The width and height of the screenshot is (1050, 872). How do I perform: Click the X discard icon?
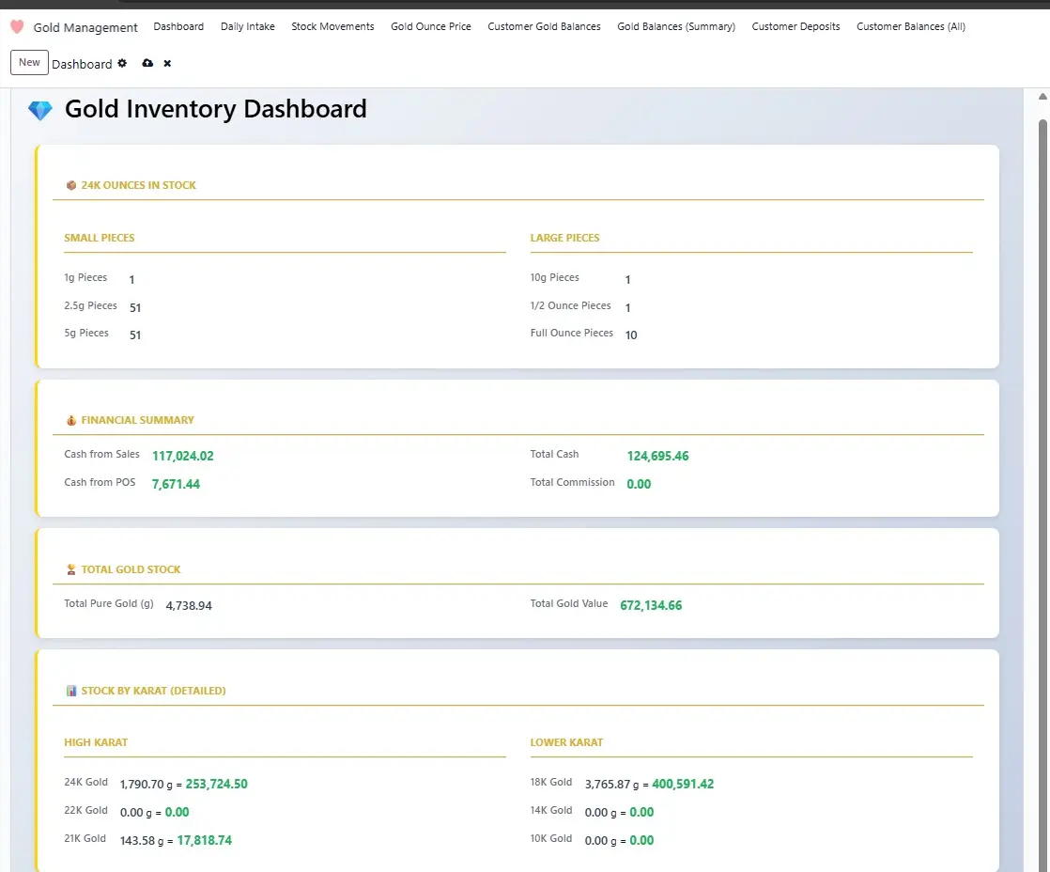[x=167, y=64]
